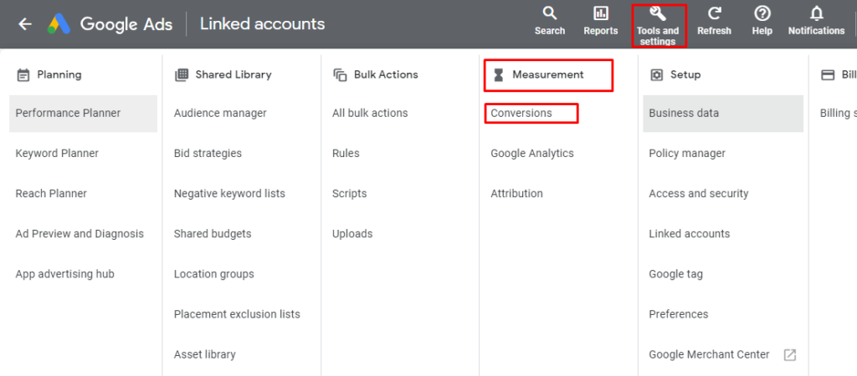Click the Setup gear icon
857x376 pixels.
pyautogui.click(x=656, y=74)
